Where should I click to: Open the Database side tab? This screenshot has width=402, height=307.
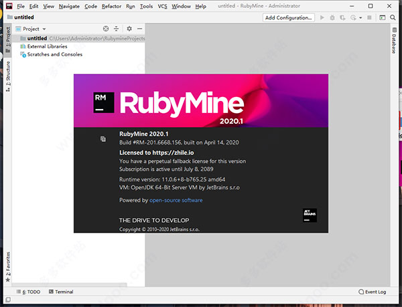pos(394,40)
